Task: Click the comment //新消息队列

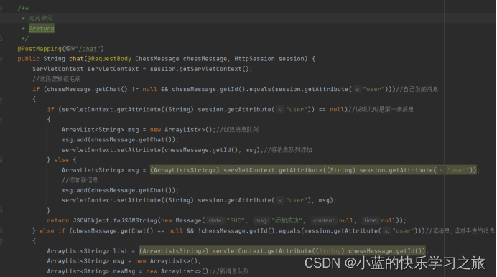Action: [x=231, y=271]
